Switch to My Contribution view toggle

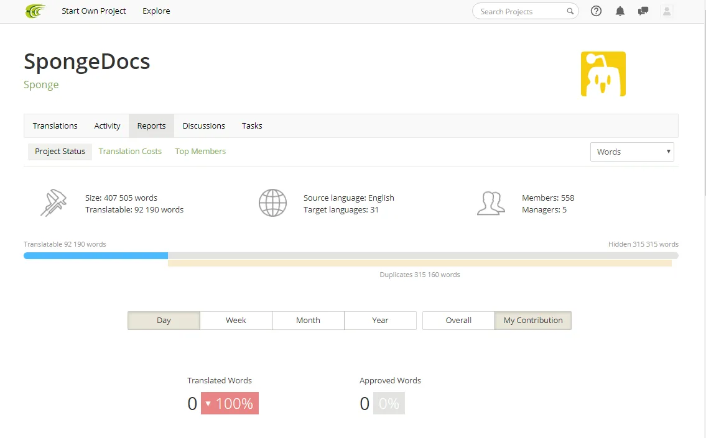click(x=533, y=321)
